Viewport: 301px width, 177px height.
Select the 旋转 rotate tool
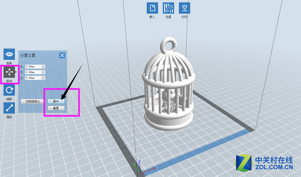click(9, 90)
